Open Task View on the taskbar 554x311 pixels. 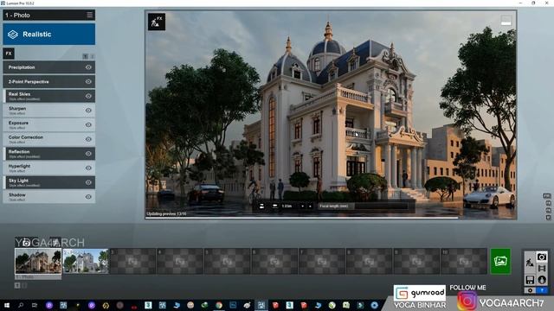[x=35, y=305]
